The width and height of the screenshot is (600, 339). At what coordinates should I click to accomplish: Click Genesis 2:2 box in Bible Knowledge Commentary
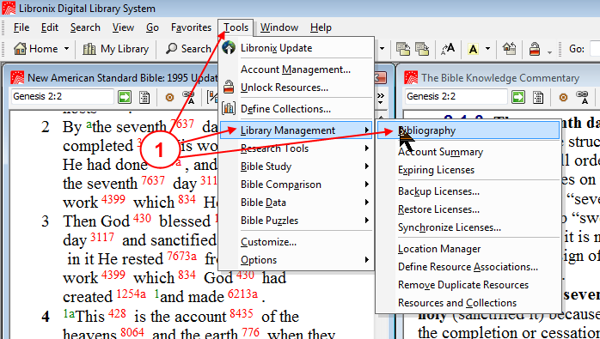(x=456, y=96)
